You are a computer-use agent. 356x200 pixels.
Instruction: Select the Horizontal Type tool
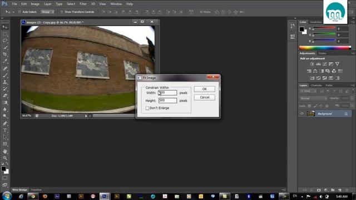pyautogui.click(x=5, y=131)
